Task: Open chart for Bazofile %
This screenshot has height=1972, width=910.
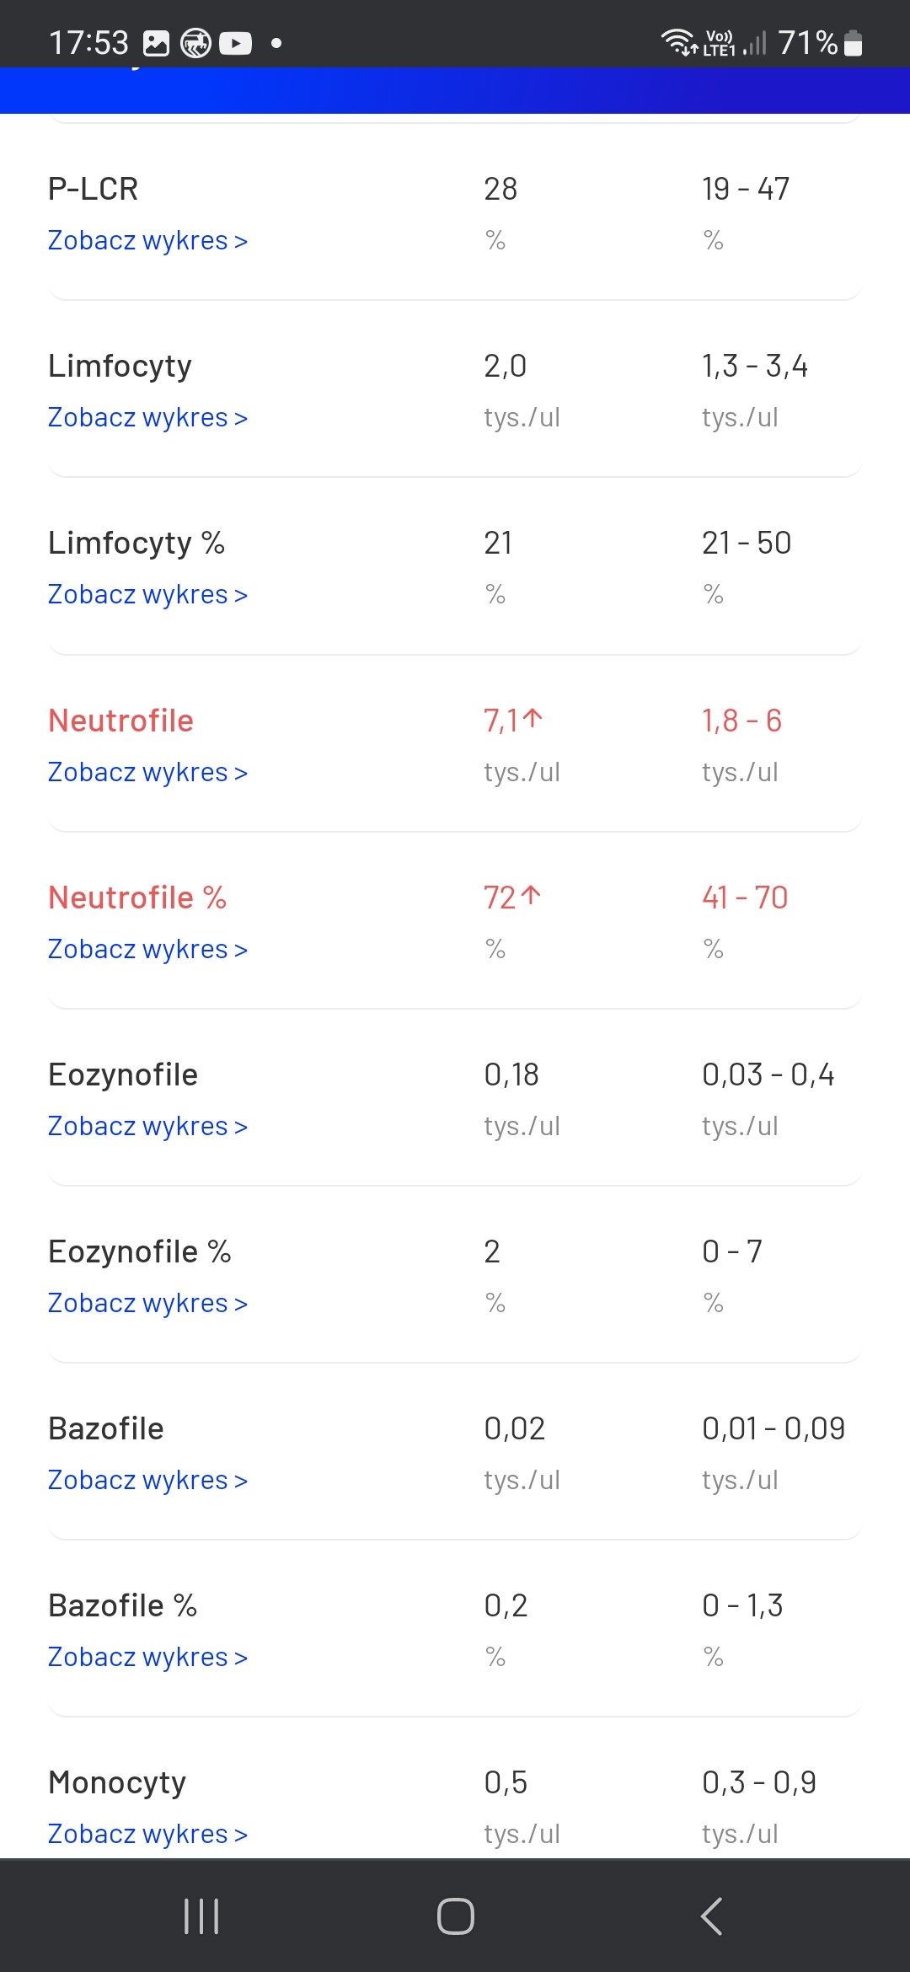Action: [x=147, y=1658]
